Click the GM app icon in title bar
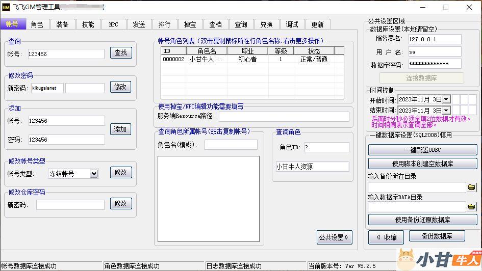 (6, 7)
